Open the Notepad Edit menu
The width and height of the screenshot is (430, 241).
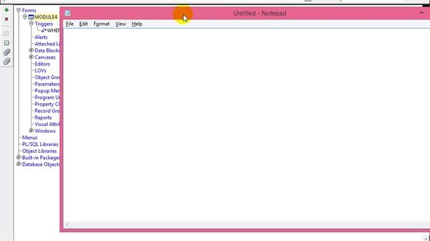pyautogui.click(x=83, y=24)
